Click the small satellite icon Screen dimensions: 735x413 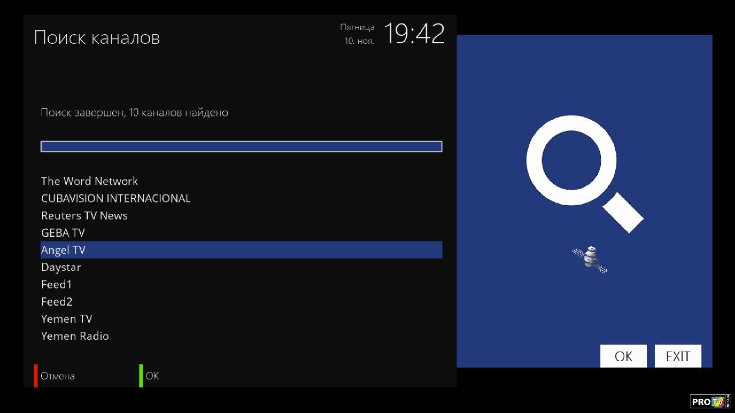[590, 259]
